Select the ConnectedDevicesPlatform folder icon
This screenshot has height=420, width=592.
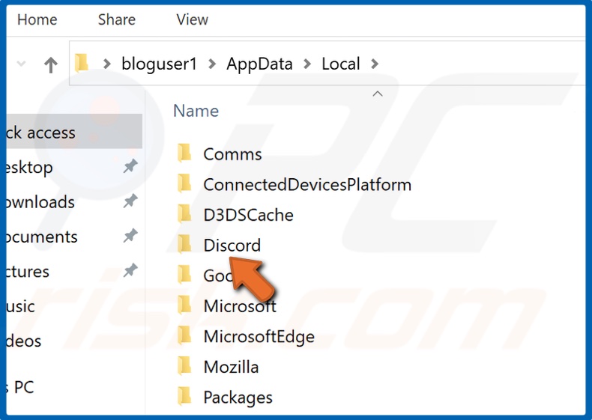tap(184, 183)
